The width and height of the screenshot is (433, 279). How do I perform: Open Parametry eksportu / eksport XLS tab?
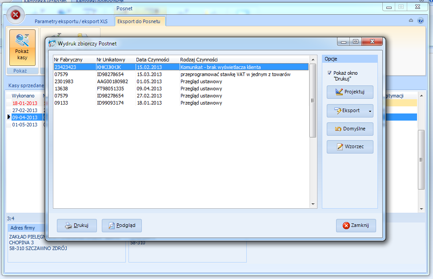click(71, 21)
